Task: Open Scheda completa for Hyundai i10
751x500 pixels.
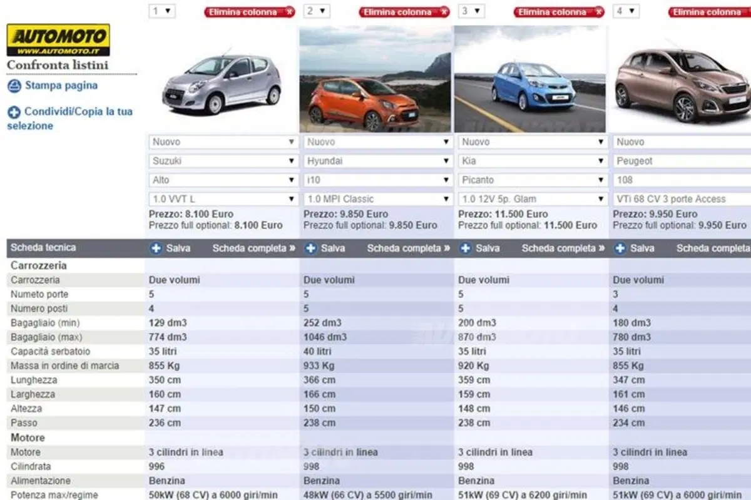Action: tap(408, 248)
